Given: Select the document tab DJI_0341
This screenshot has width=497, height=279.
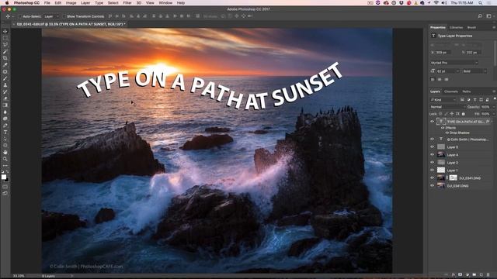Looking at the screenshot, I should (x=71, y=24).
